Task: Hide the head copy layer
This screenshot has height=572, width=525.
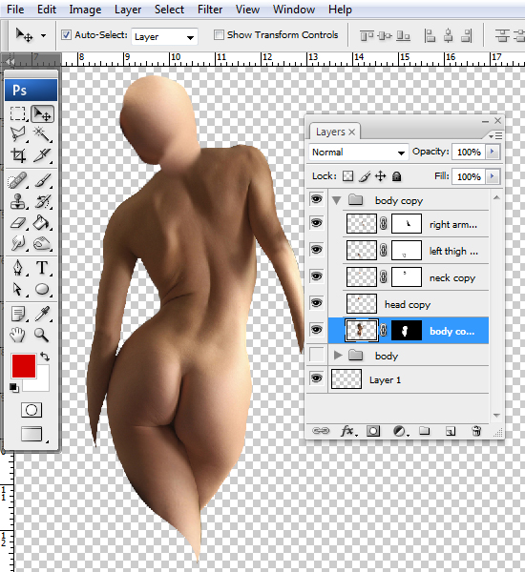Action: coord(316,303)
